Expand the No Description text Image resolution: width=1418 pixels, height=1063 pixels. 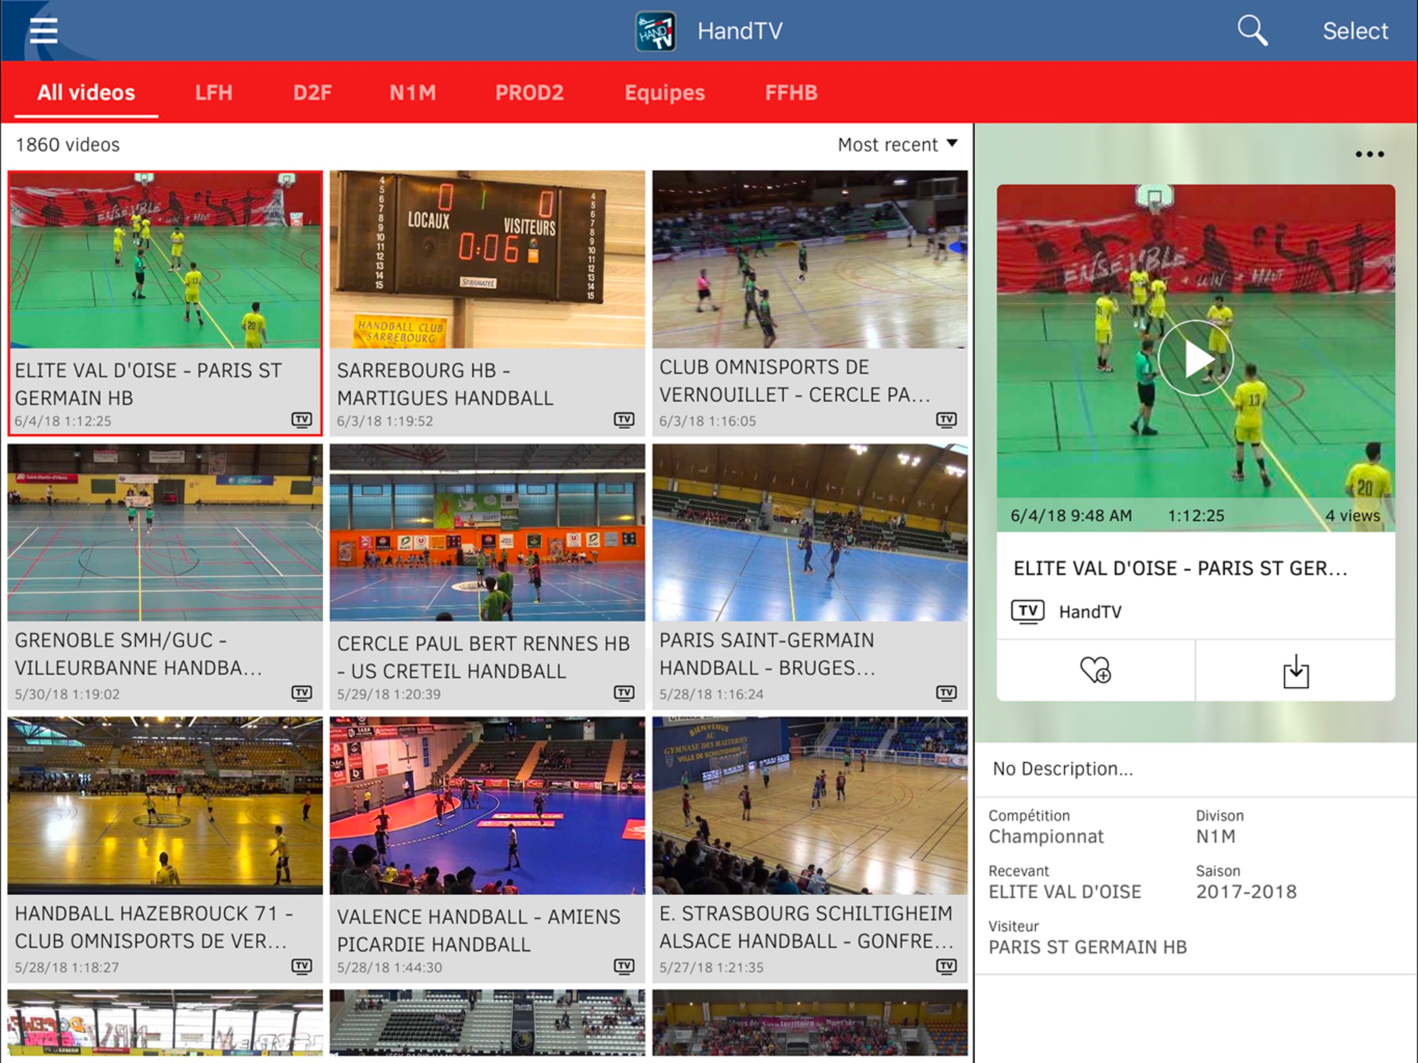(1063, 769)
